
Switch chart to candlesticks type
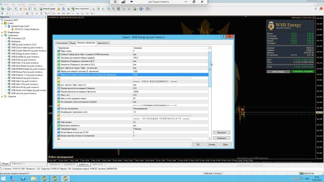click(x=99, y=9)
